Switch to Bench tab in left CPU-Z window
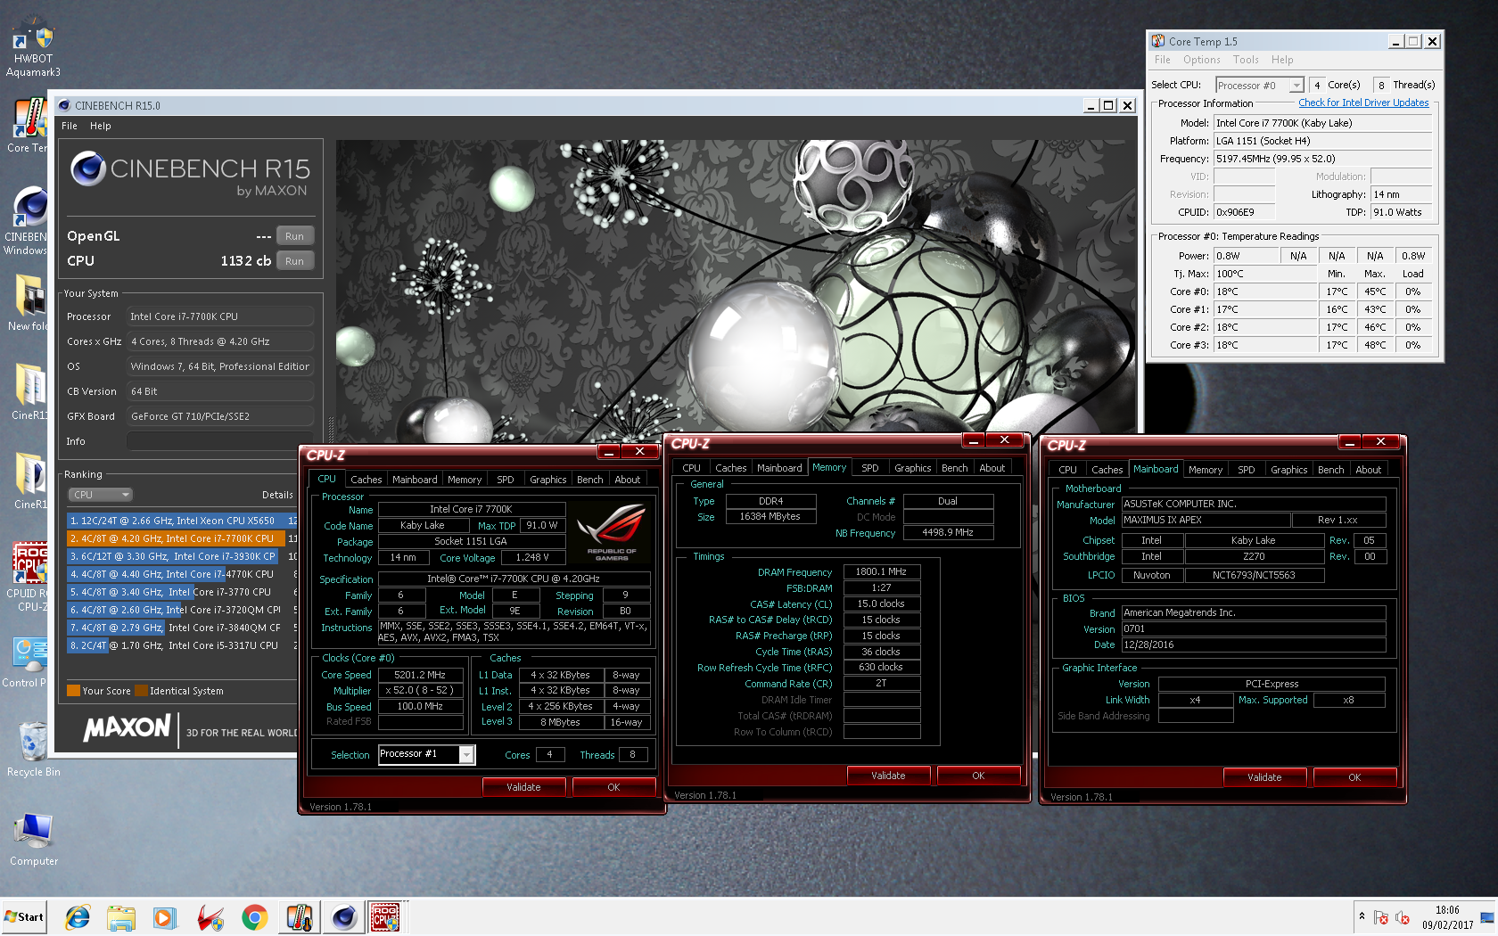 tap(589, 480)
